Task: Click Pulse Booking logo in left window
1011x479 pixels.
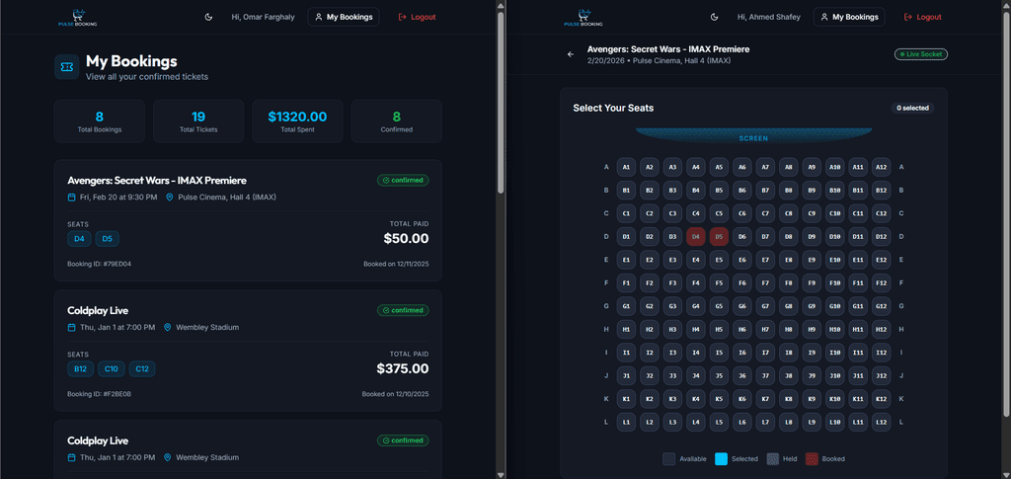Action: tap(77, 17)
